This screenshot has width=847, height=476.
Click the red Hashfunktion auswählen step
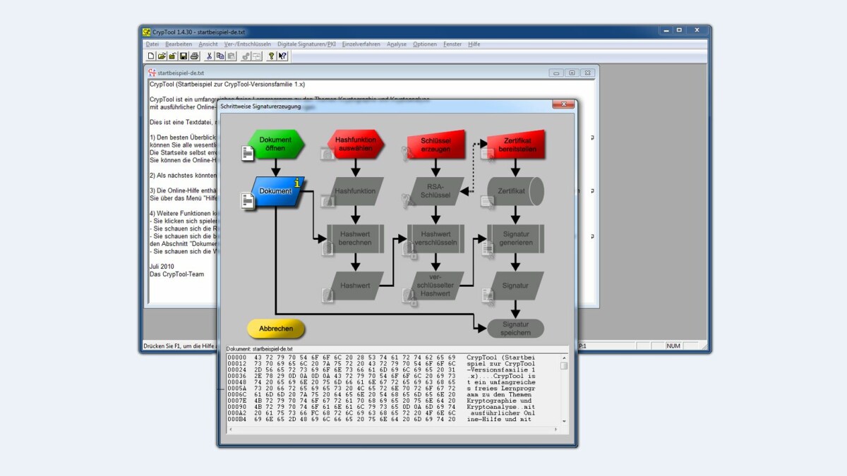coord(356,144)
